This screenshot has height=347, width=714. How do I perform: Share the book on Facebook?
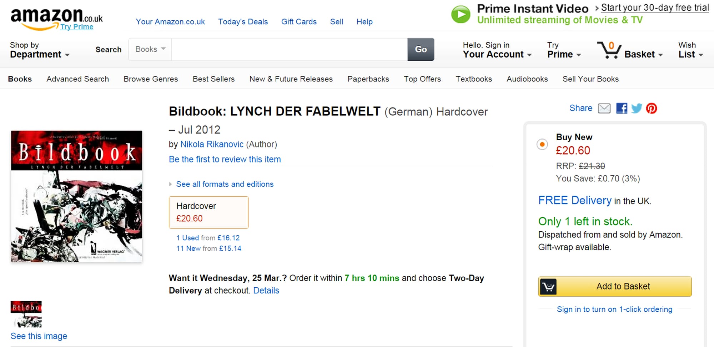[622, 108]
